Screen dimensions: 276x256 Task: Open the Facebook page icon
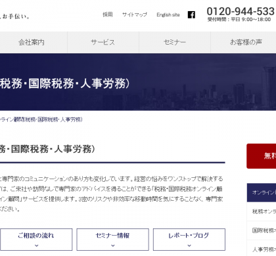click(x=191, y=15)
